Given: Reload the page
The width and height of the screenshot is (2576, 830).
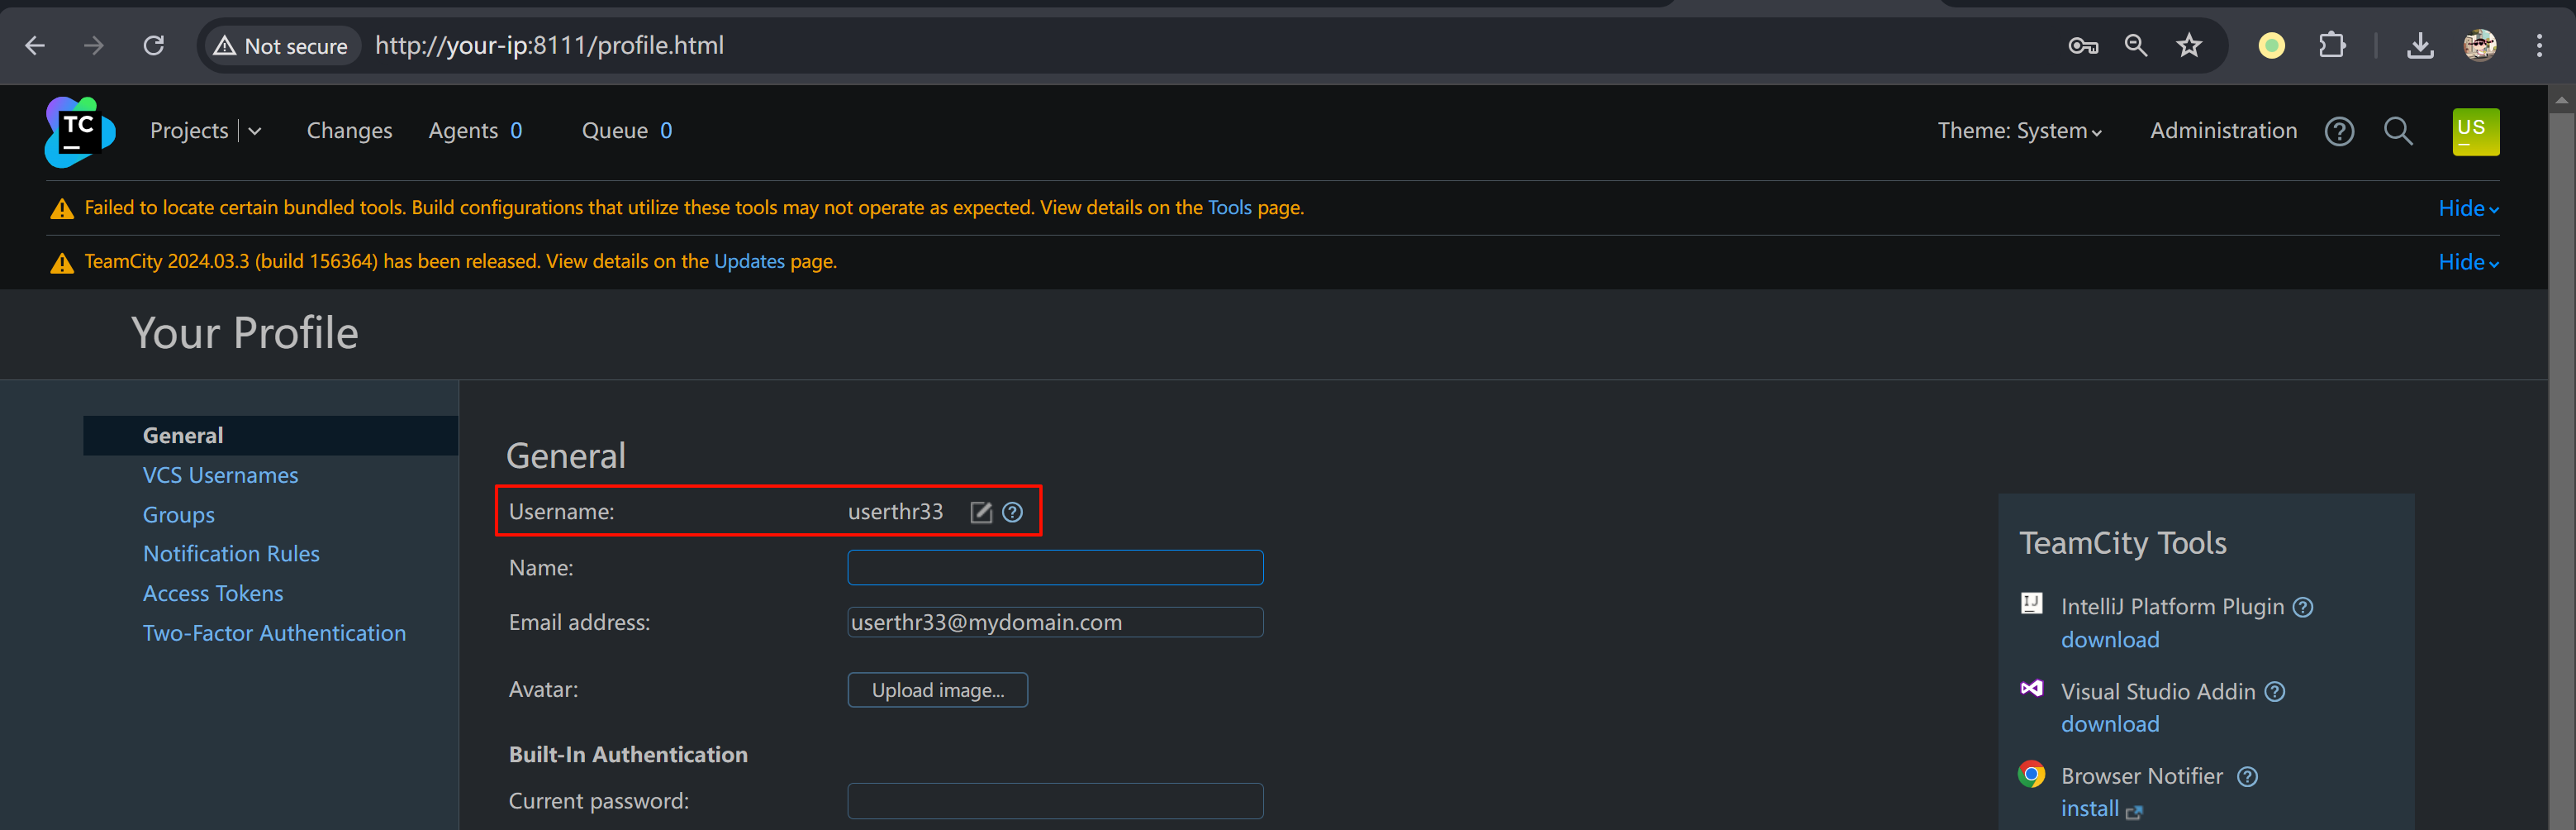Looking at the screenshot, I should pos(153,45).
